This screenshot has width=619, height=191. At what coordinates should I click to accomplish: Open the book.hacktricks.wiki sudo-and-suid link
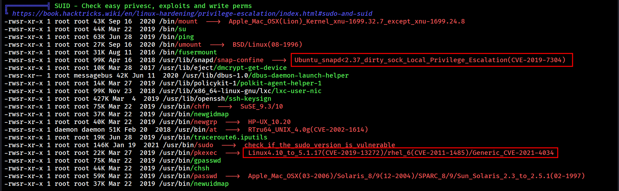coord(192,14)
